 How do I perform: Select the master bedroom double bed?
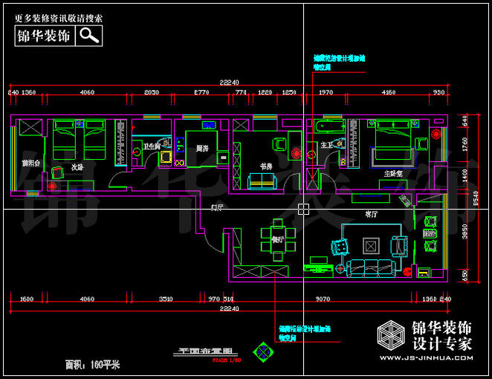click(x=390, y=140)
